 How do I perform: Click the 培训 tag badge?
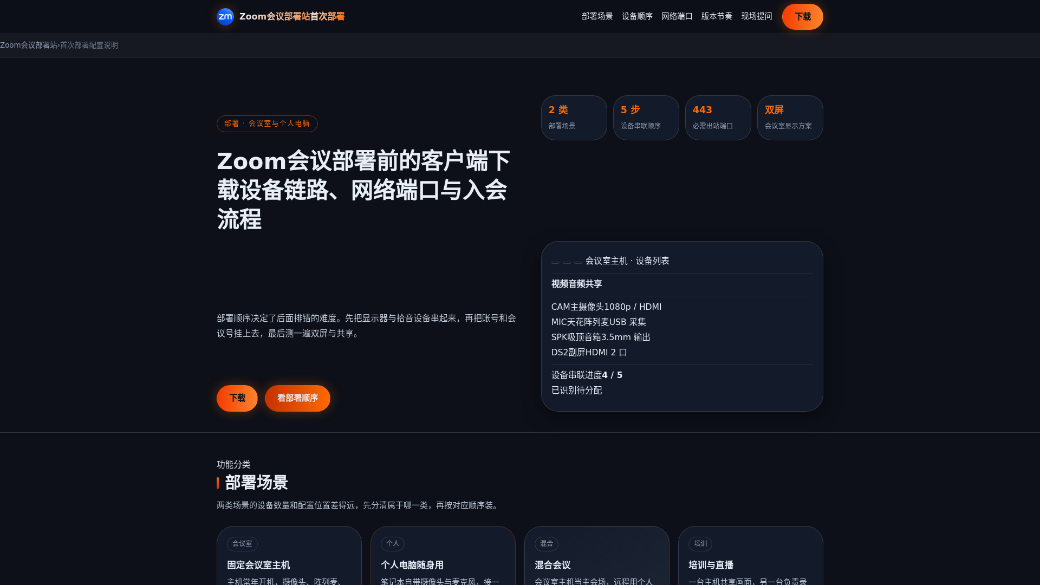coord(700,544)
